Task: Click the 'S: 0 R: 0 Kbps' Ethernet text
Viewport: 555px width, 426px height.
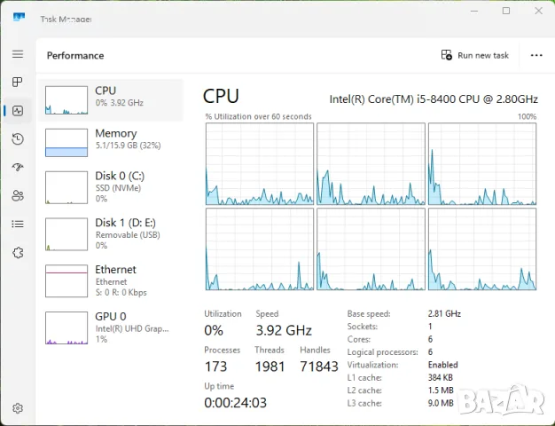Action: [x=121, y=292]
